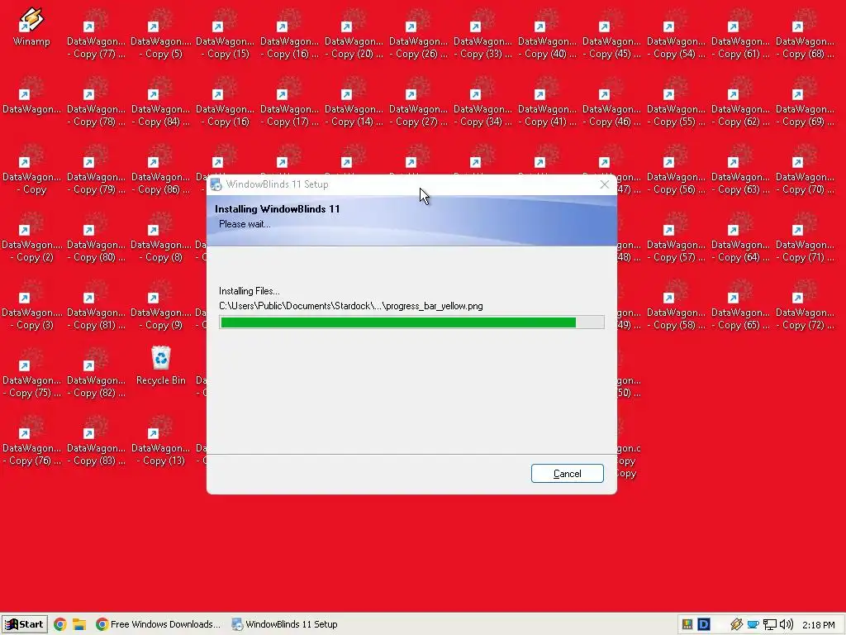This screenshot has height=635, width=846.
Task: Select the DataWagon Copy (83) shortcut
Action: pyautogui.click(x=96, y=442)
